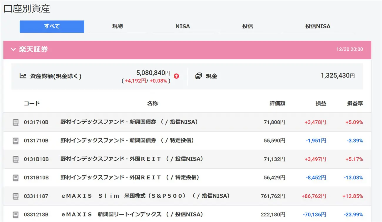The height and width of the screenshot is (222, 382).
Task: Click the chart icon beside 資産総額
Action: [x=23, y=76]
